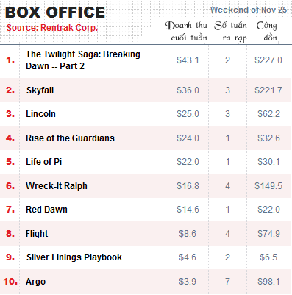The width and height of the screenshot is (292, 295).
Task: Open Silver Linings Playbook title
Action: (74, 257)
